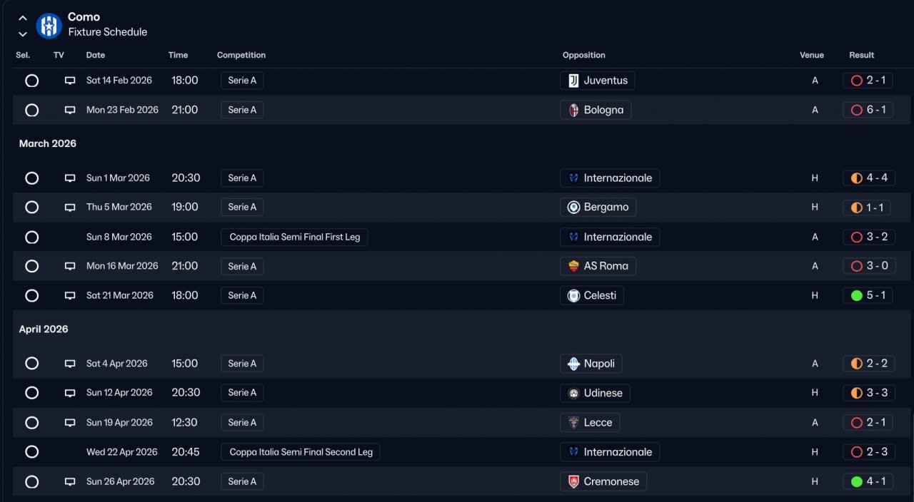Viewport: 914px width, 502px height.
Task: Open the 5 - 1 result against Celesti
Action: point(877,295)
